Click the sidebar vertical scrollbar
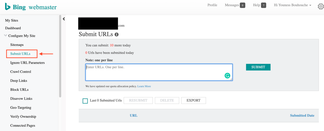This screenshot has width=324, height=131. tap(60, 57)
